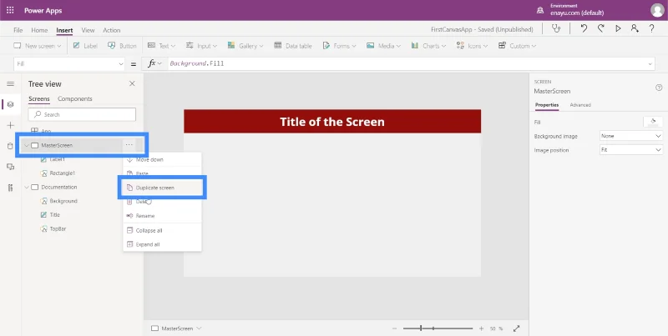Close the Tree view panel
This screenshot has height=336, width=668.
132,83
